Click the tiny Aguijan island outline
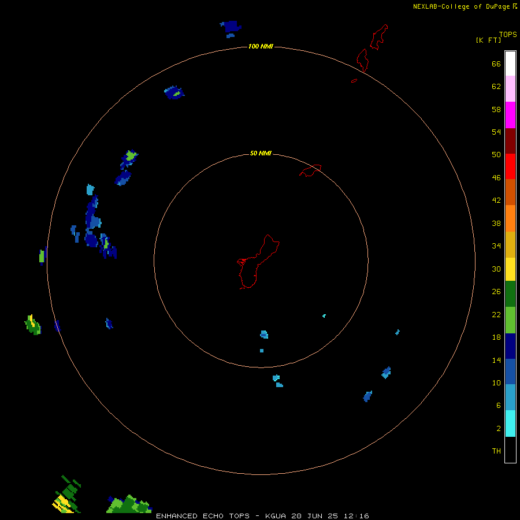This screenshot has height=520, width=520. coord(354,80)
